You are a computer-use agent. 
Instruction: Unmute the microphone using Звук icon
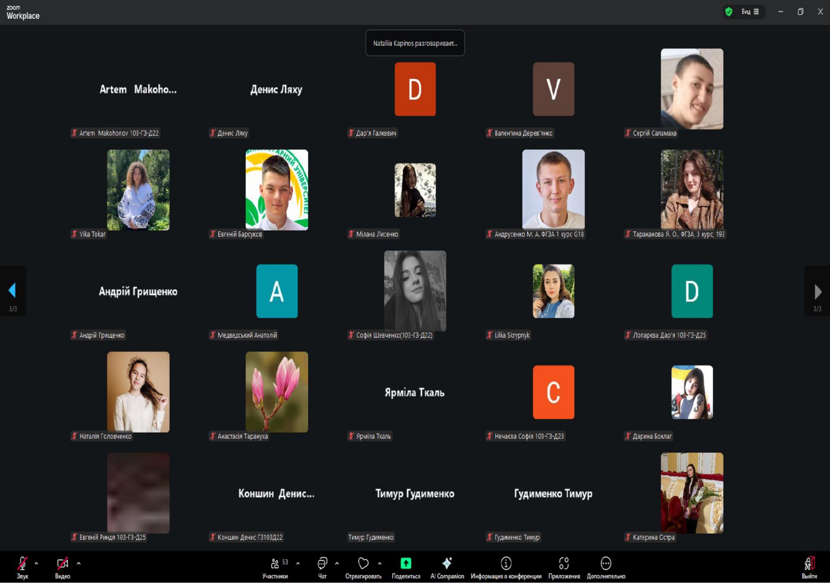pyautogui.click(x=22, y=563)
